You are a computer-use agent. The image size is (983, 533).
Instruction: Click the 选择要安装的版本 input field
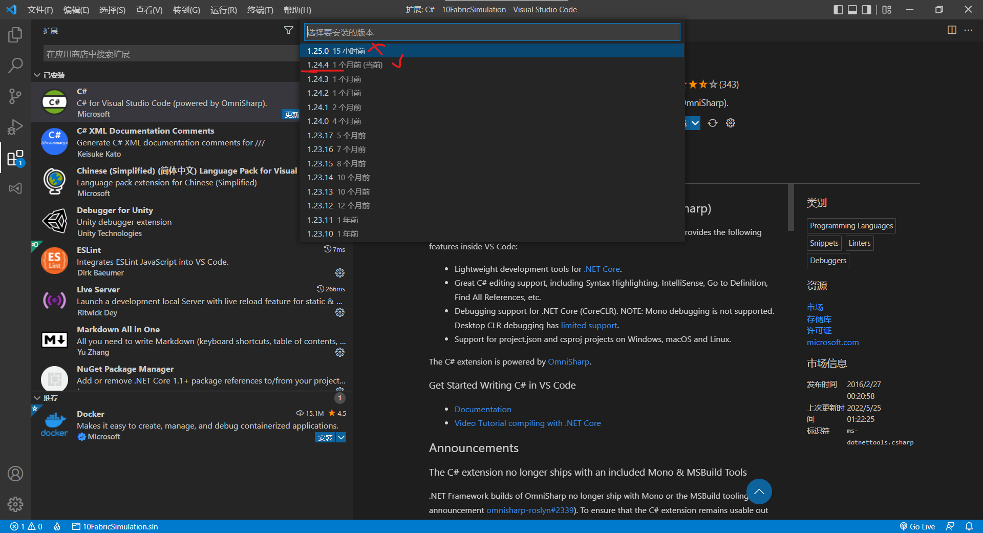[x=492, y=32]
